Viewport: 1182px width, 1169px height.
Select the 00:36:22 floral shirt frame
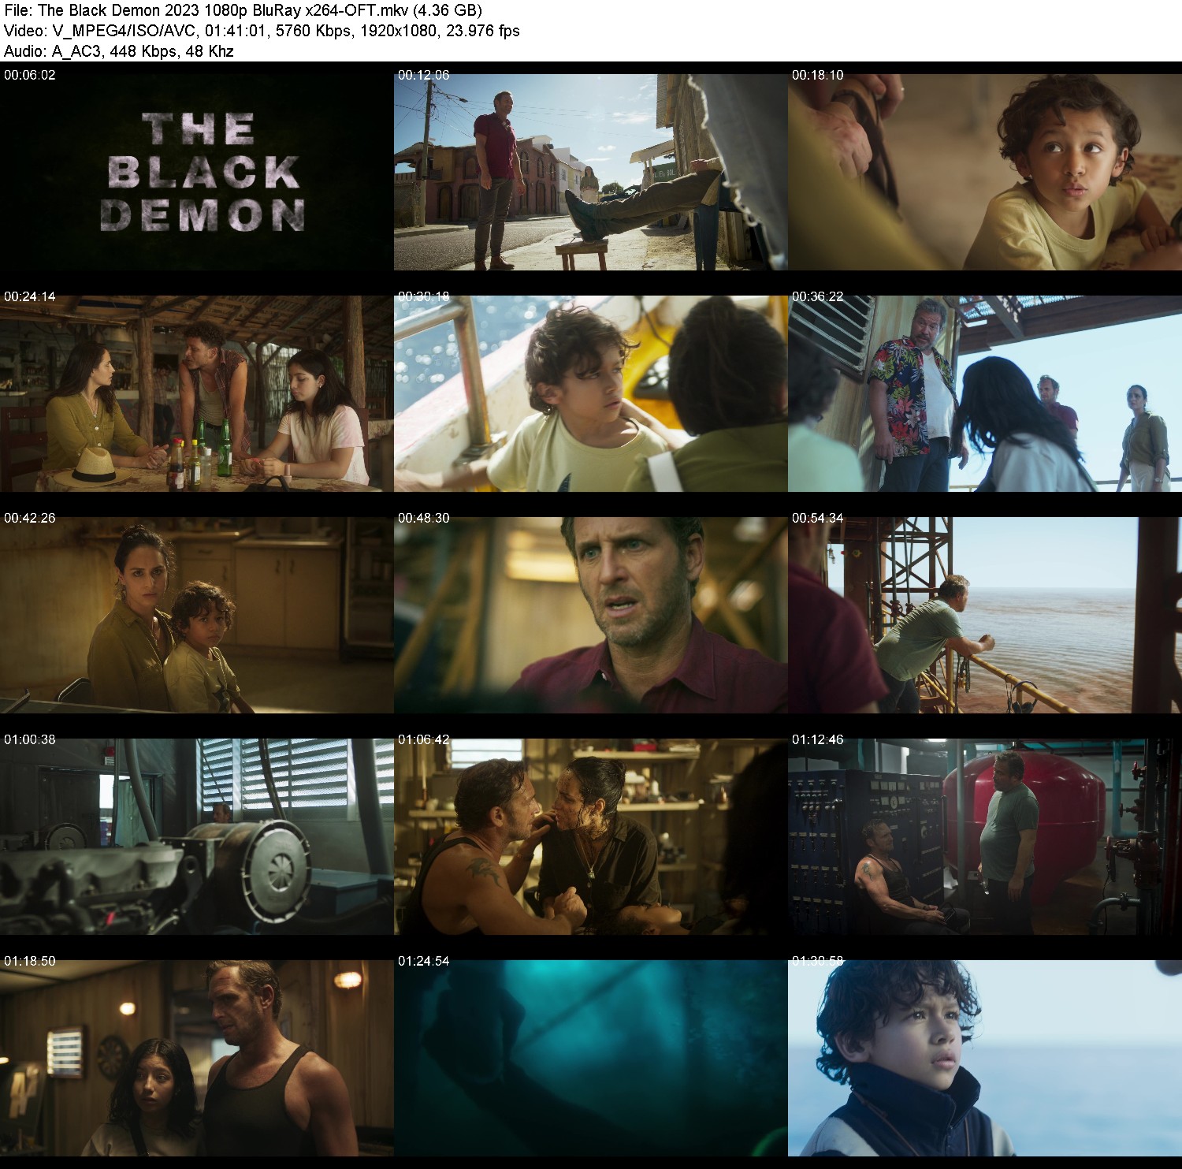click(985, 394)
